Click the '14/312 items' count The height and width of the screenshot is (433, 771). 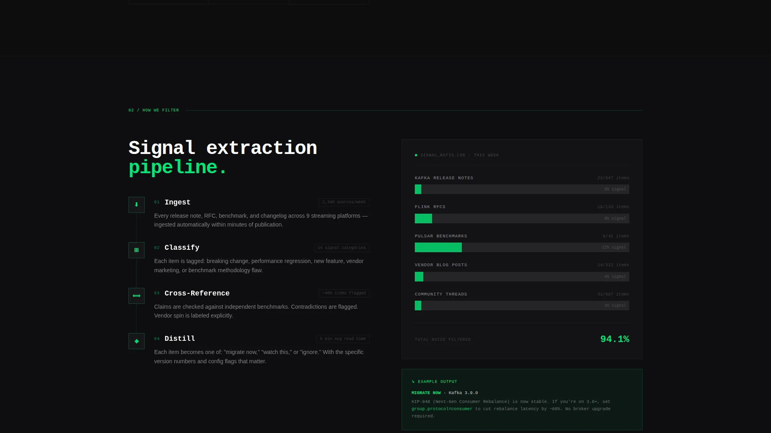[x=613, y=265]
